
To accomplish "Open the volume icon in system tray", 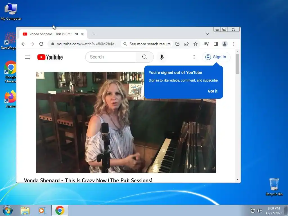I will 260,211.
